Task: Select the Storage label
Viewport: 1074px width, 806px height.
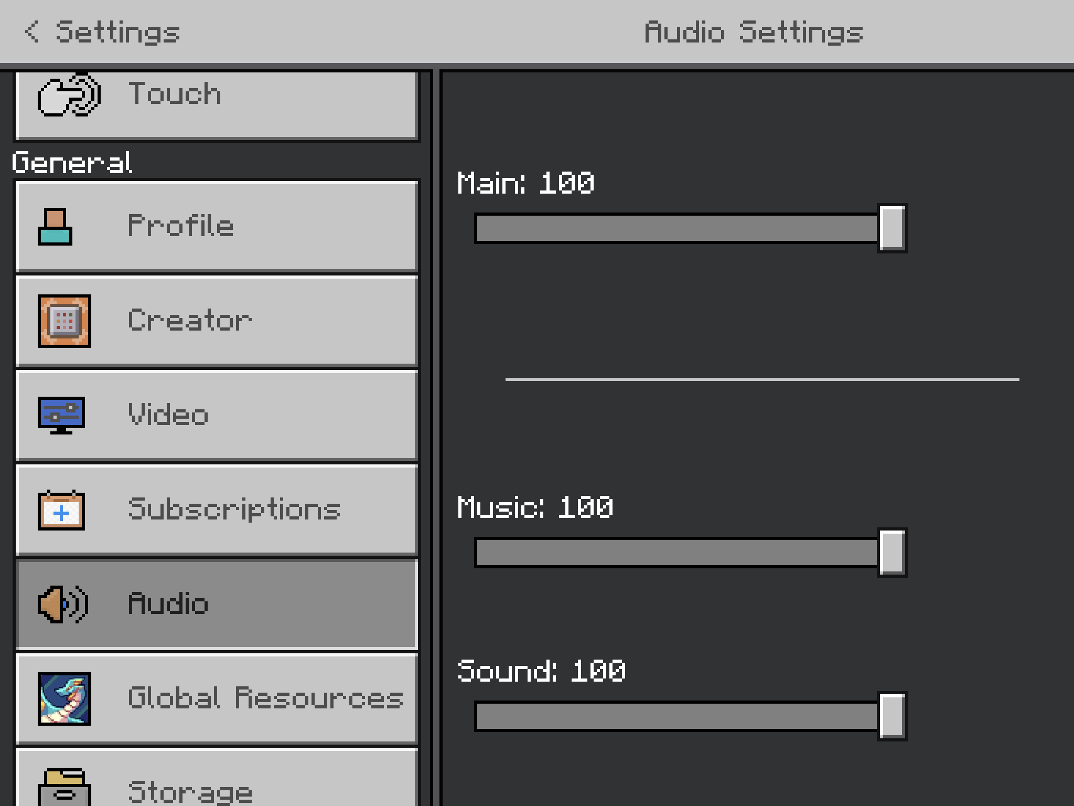Action: click(190, 791)
